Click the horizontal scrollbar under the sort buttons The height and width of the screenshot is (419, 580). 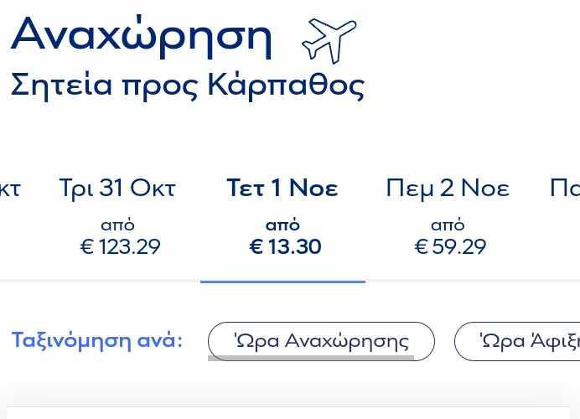click(310, 358)
